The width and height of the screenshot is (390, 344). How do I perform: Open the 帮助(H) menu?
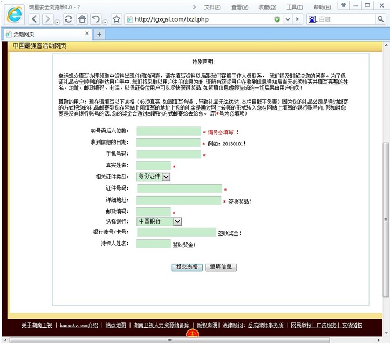322,7
